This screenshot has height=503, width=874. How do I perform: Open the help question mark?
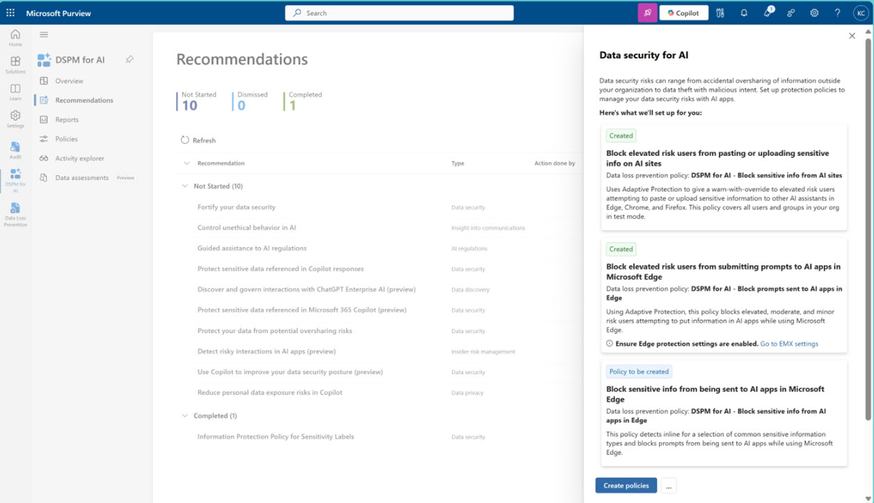838,13
